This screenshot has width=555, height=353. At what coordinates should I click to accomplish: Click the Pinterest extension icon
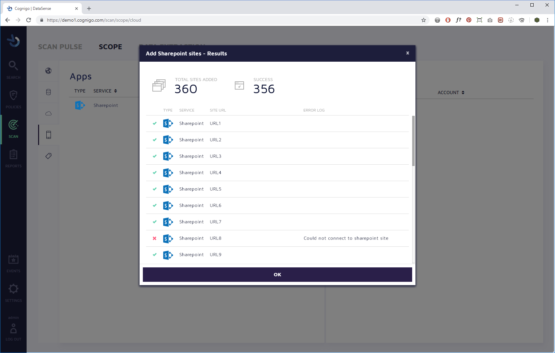[469, 20]
